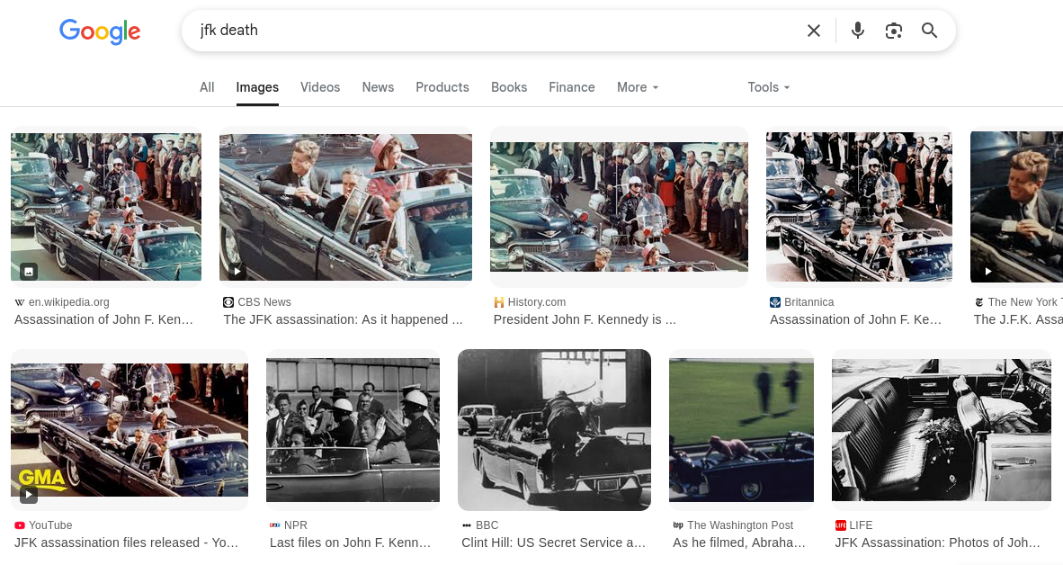Open the Washington Post film frame thumbnail

point(741,430)
